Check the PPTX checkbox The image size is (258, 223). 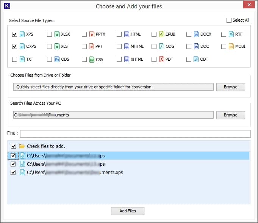(84, 34)
